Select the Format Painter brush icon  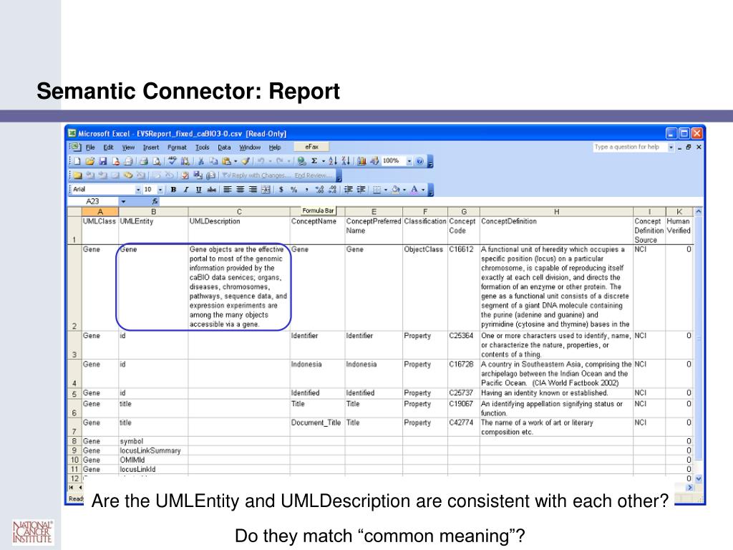pyautogui.click(x=246, y=161)
